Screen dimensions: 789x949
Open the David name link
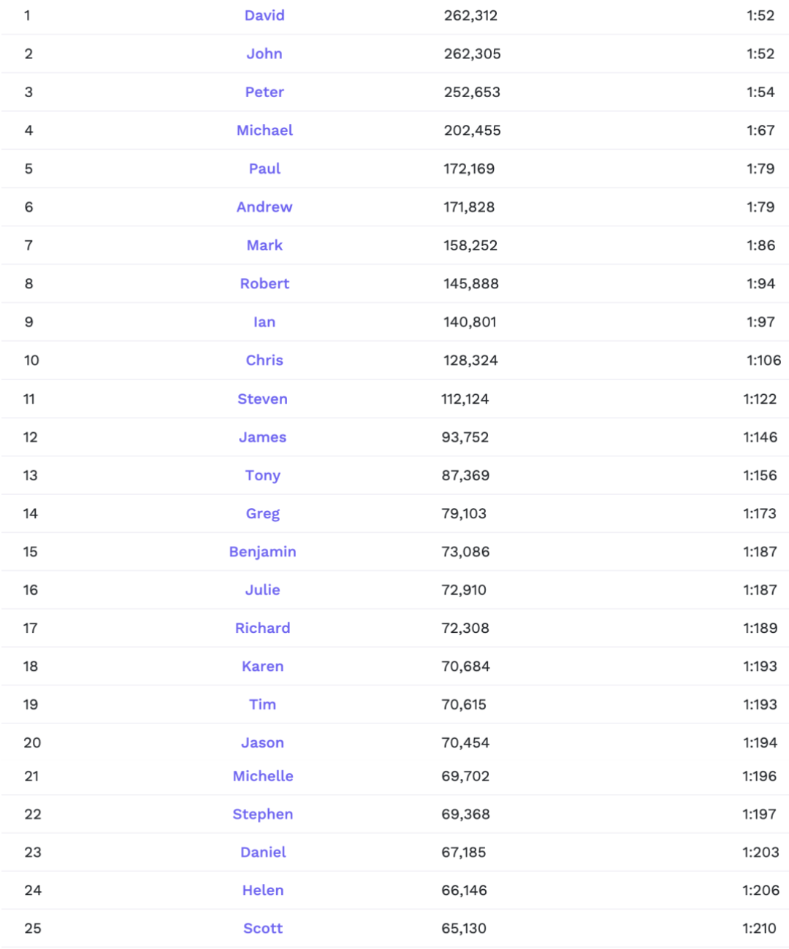click(264, 15)
